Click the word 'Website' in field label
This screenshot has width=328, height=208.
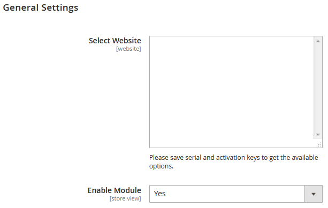pyautogui.click(x=128, y=41)
